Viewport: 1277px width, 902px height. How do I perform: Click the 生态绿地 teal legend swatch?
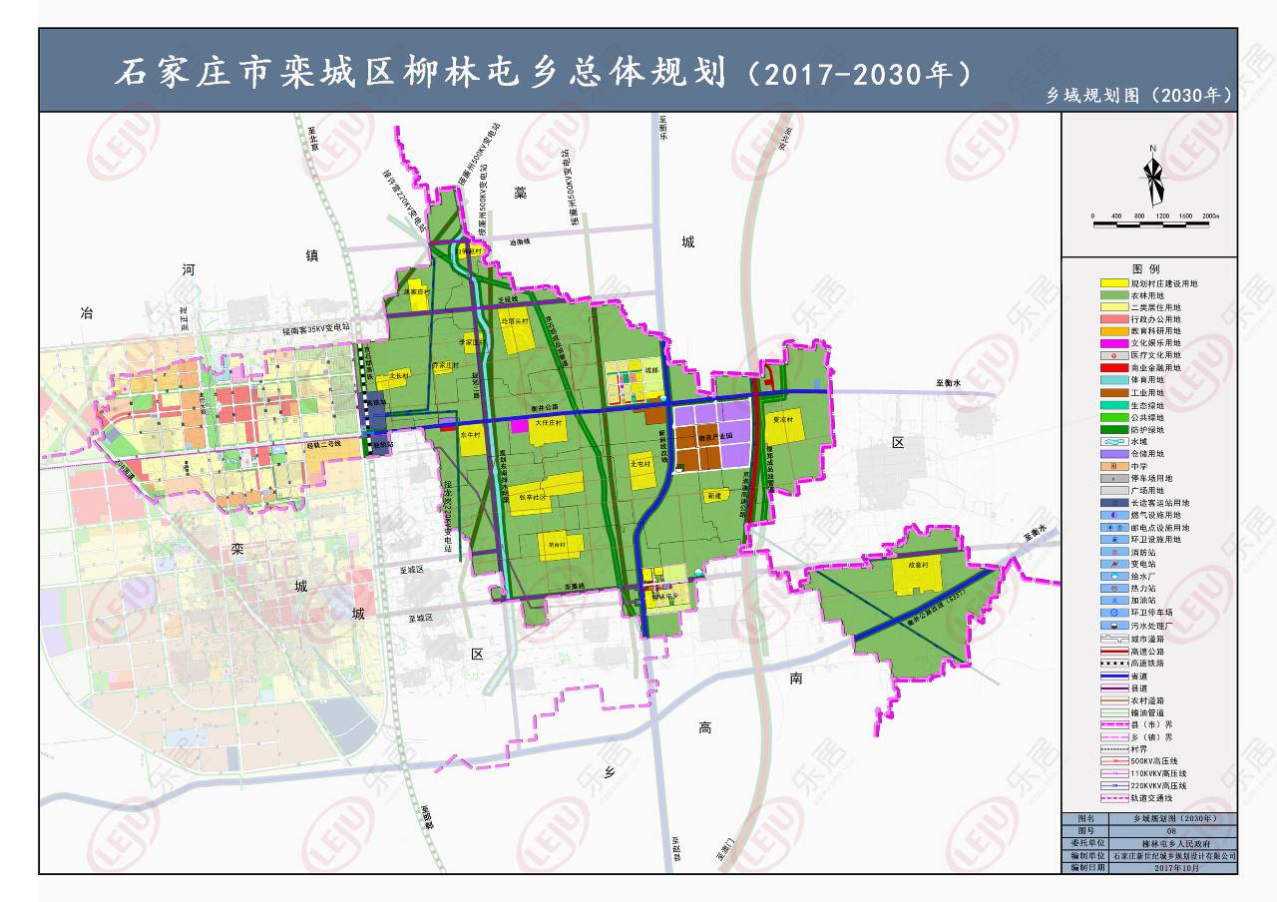click(1114, 405)
